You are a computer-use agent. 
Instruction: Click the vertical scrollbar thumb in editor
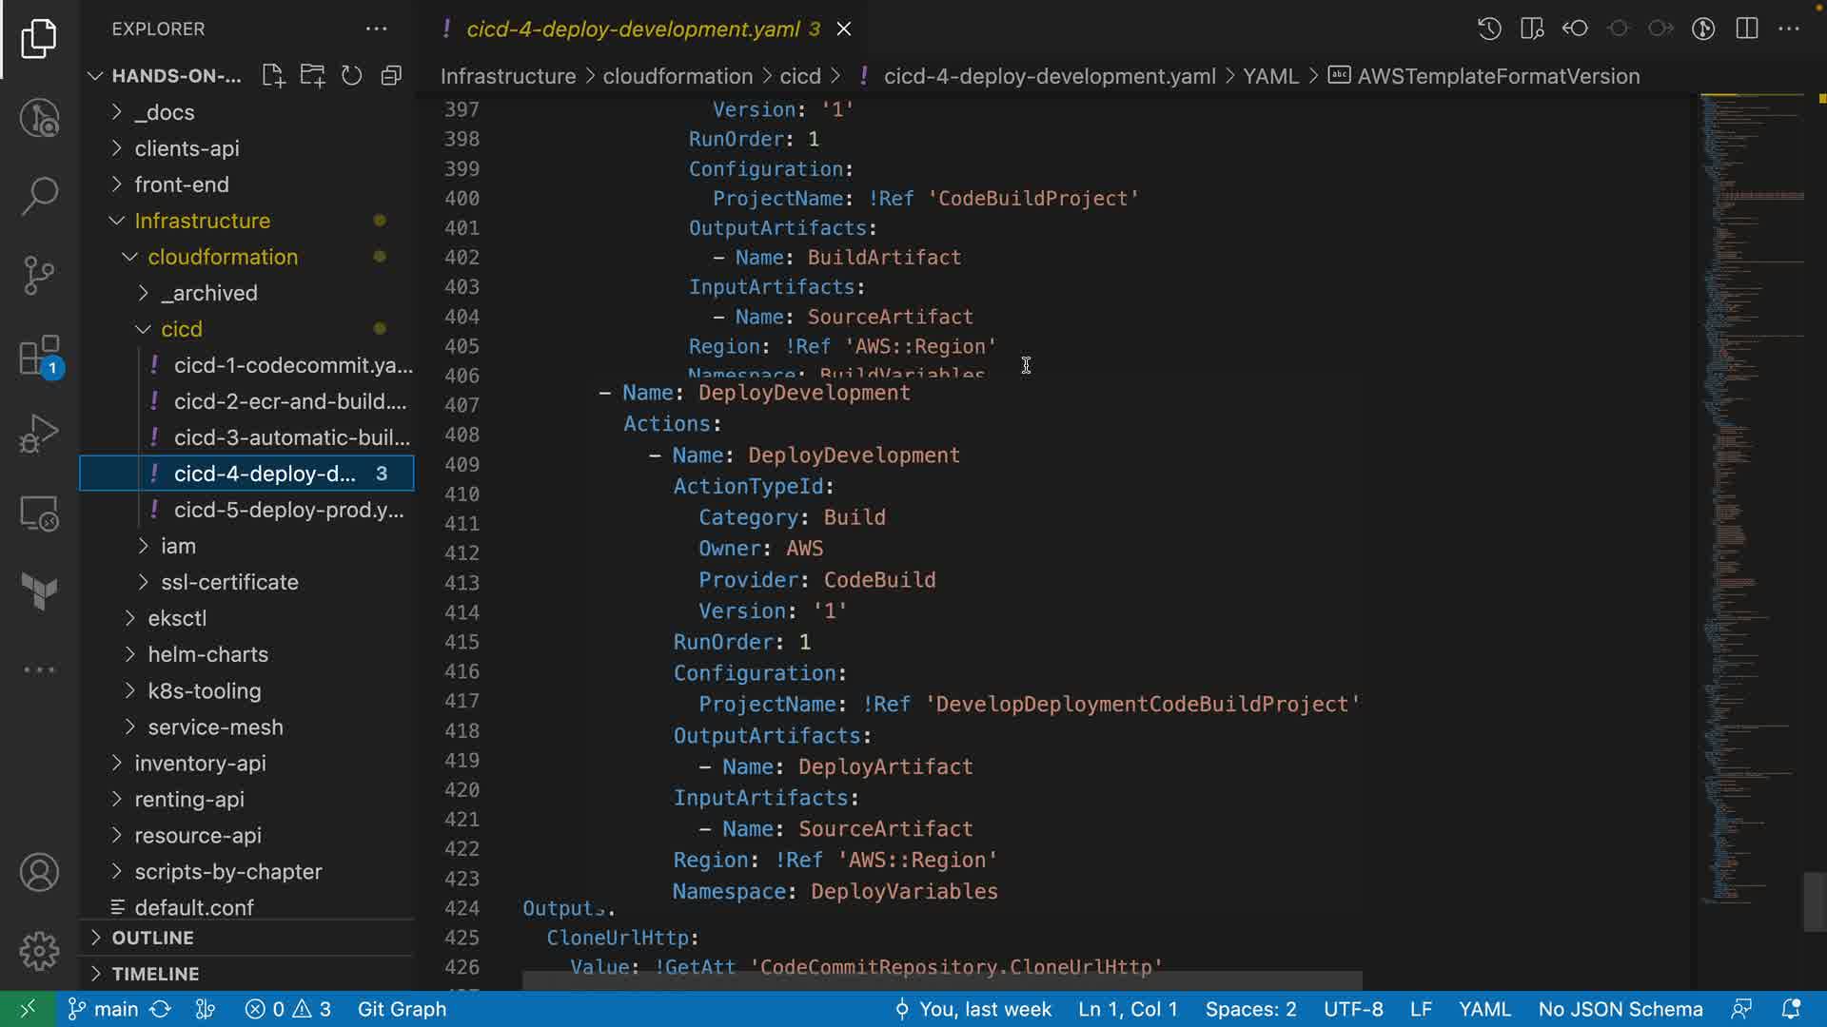1814,901
